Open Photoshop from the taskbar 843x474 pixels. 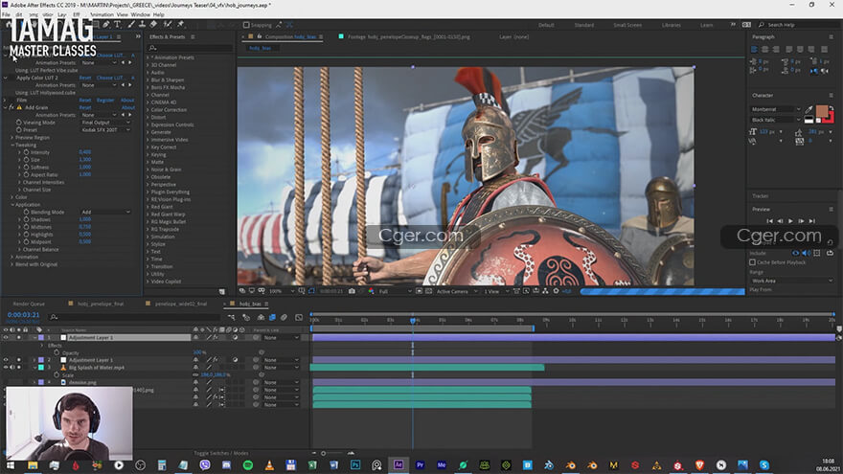click(x=355, y=464)
